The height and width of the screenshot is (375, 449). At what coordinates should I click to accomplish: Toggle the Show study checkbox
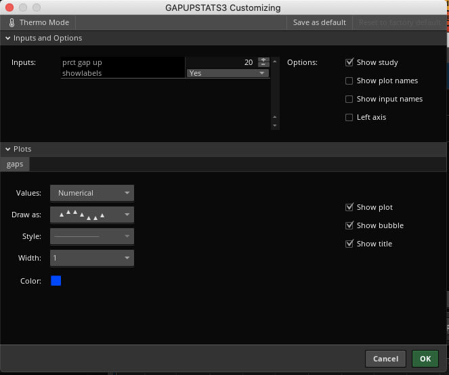tap(349, 62)
